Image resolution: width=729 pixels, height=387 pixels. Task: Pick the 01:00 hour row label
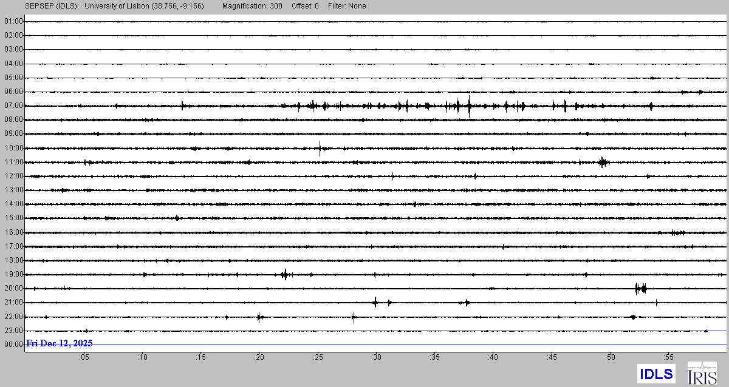(13, 22)
